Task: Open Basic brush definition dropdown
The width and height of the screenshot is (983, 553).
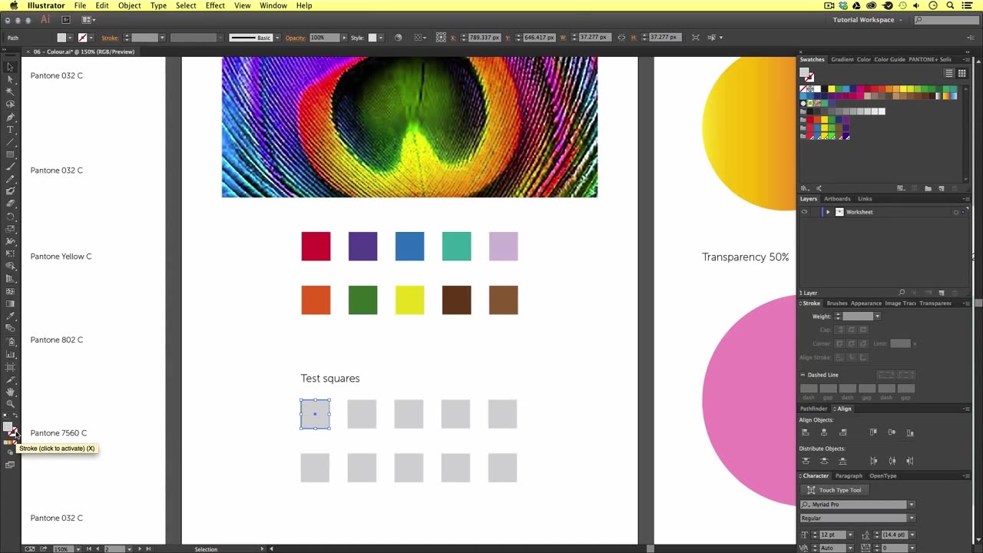Action: pyautogui.click(x=277, y=37)
